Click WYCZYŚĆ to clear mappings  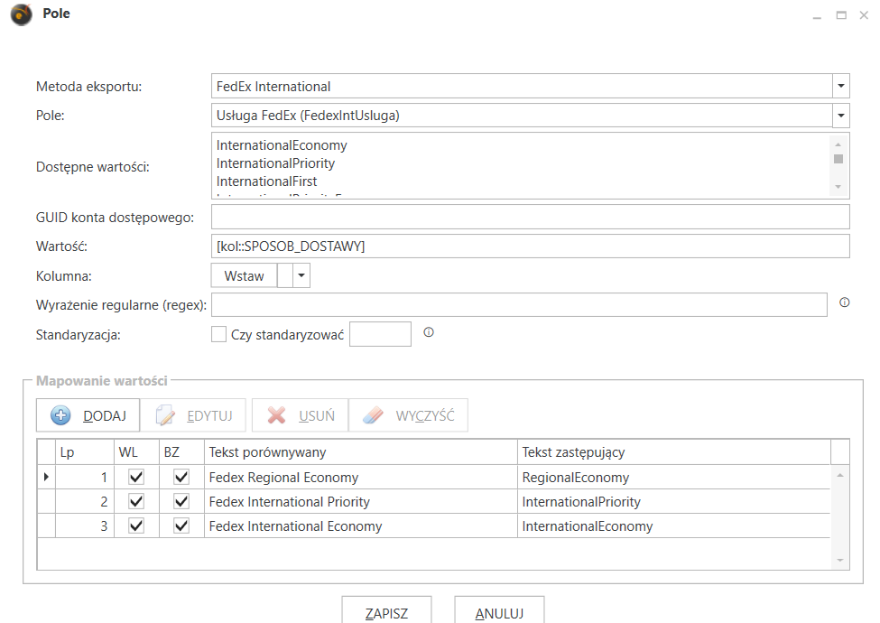pos(408,415)
